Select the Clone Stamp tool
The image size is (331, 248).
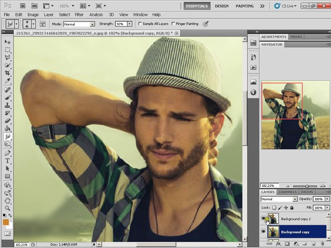pyautogui.click(x=7, y=105)
